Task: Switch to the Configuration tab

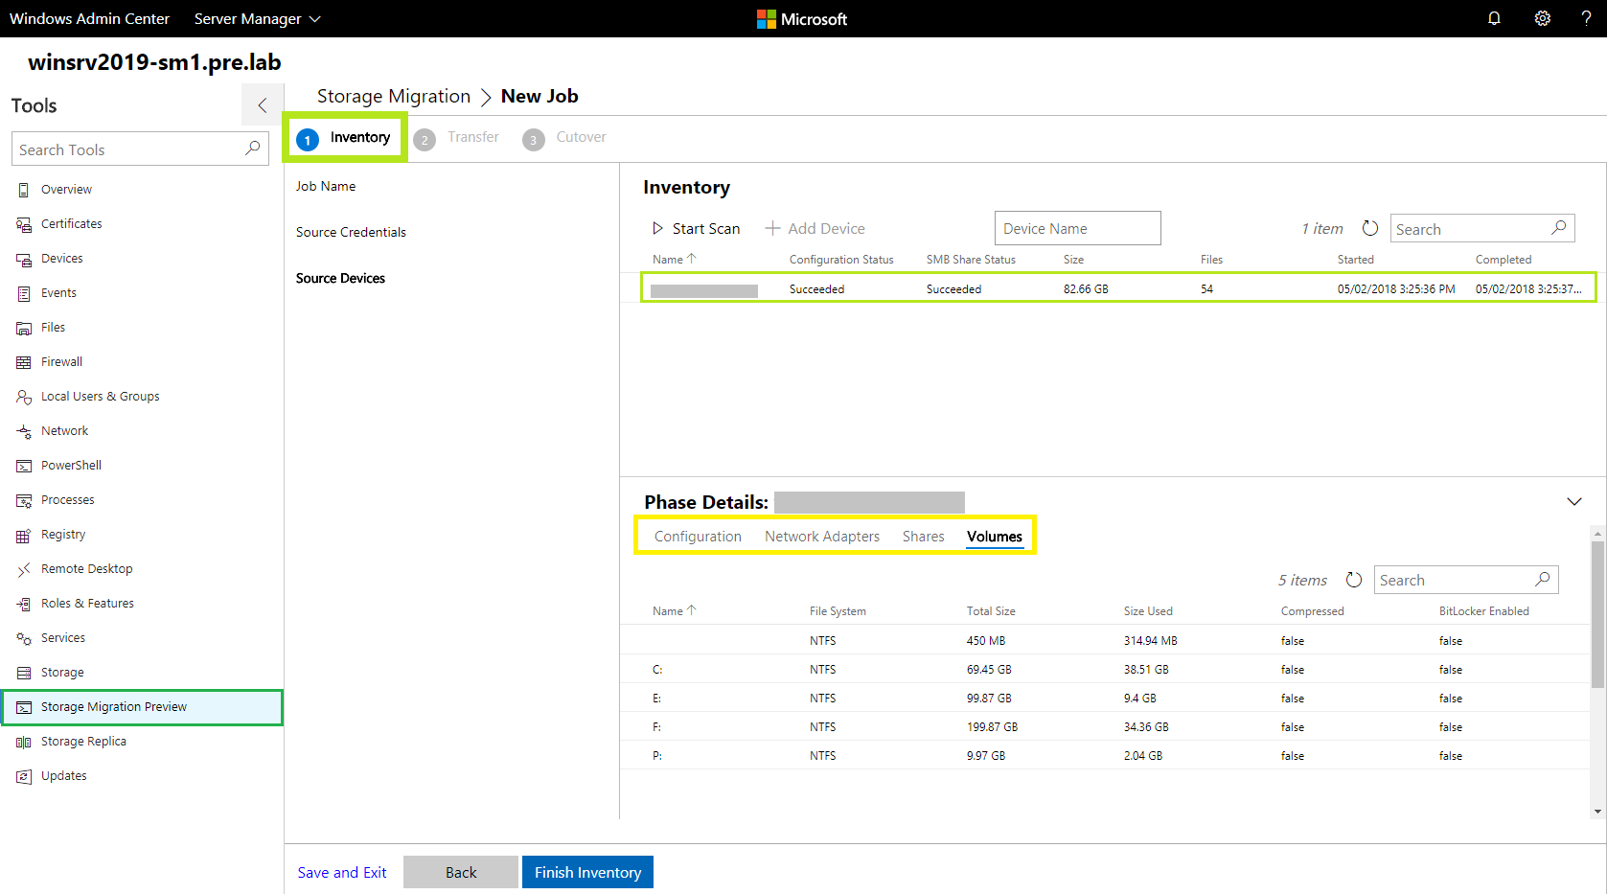Action: (698, 537)
